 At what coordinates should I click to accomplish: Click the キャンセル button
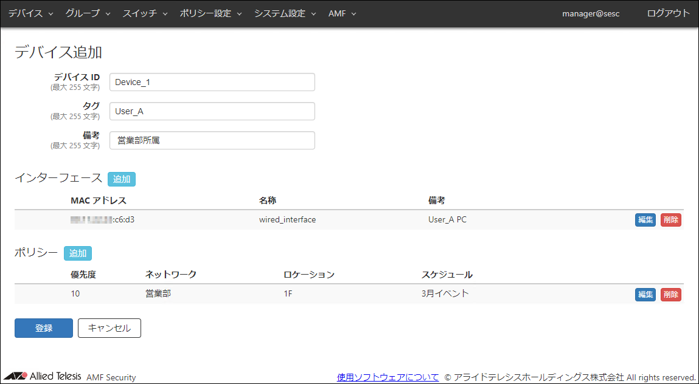coord(110,328)
